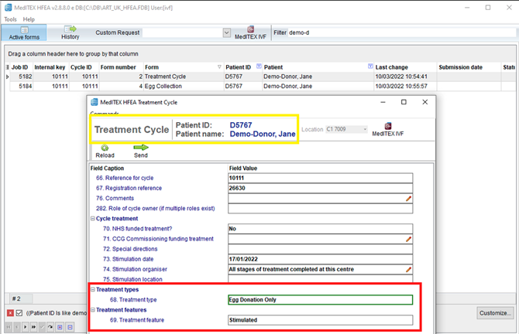Click the Registration reference field 26630

(x=320, y=189)
